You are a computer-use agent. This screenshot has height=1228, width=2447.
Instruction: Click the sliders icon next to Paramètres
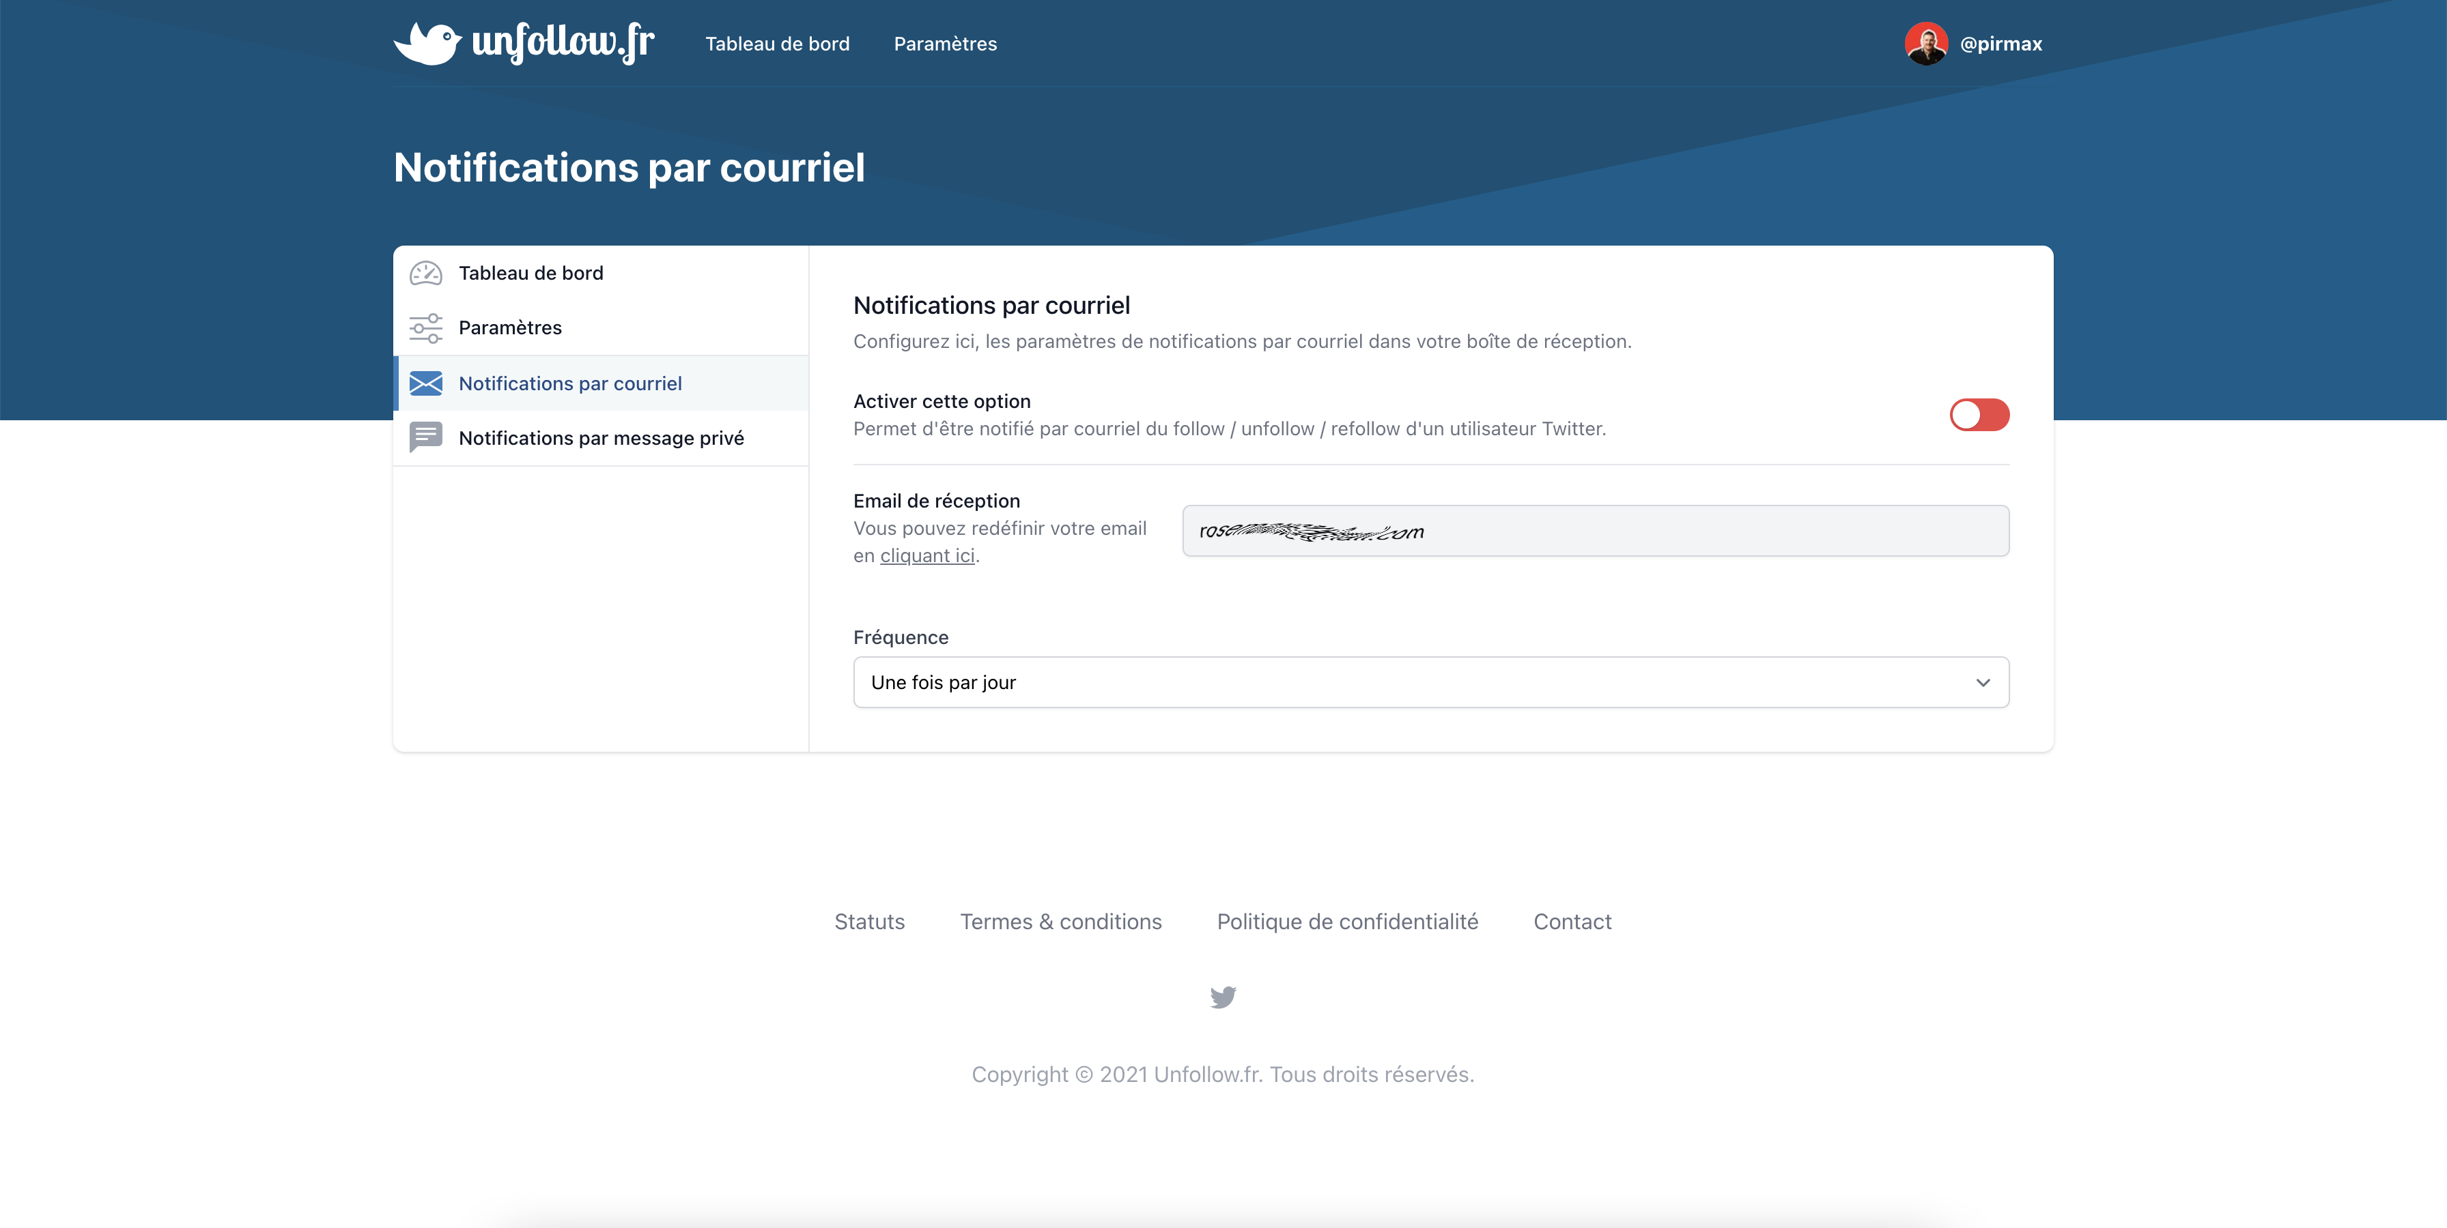[x=425, y=327]
